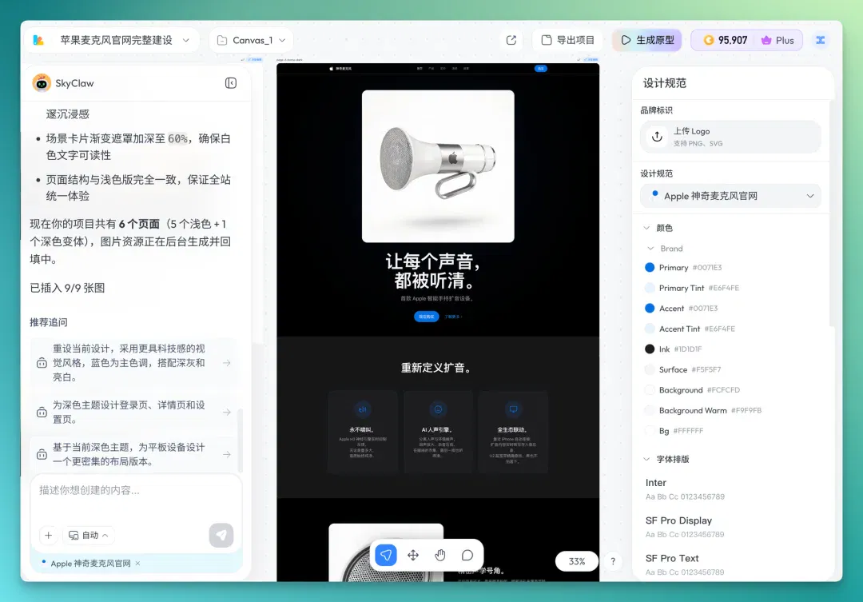Click 导出项目 export button
The width and height of the screenshot is (863, 602).
[568, 40]
